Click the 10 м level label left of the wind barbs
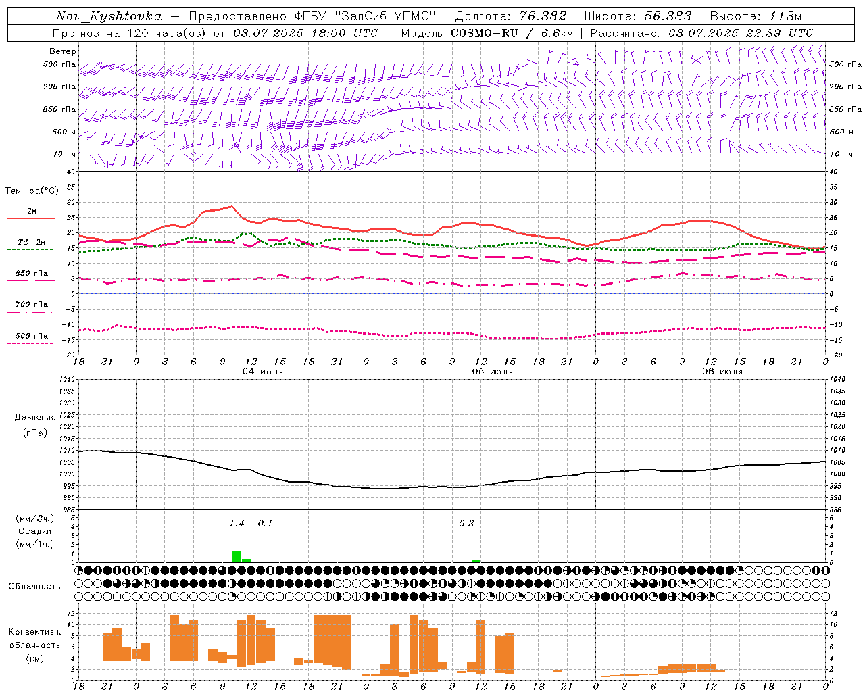Viewport: 865px width, 692px height. (64, 154)
